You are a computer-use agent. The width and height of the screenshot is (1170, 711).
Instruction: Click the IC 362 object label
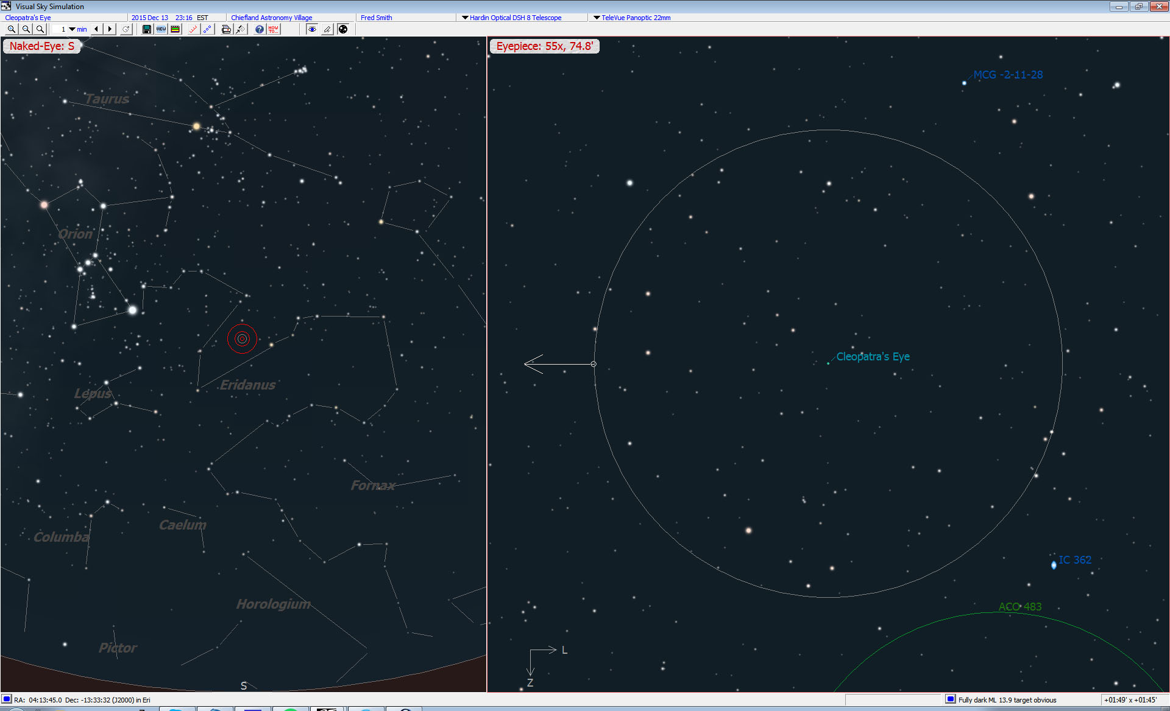coord(1074,560)
